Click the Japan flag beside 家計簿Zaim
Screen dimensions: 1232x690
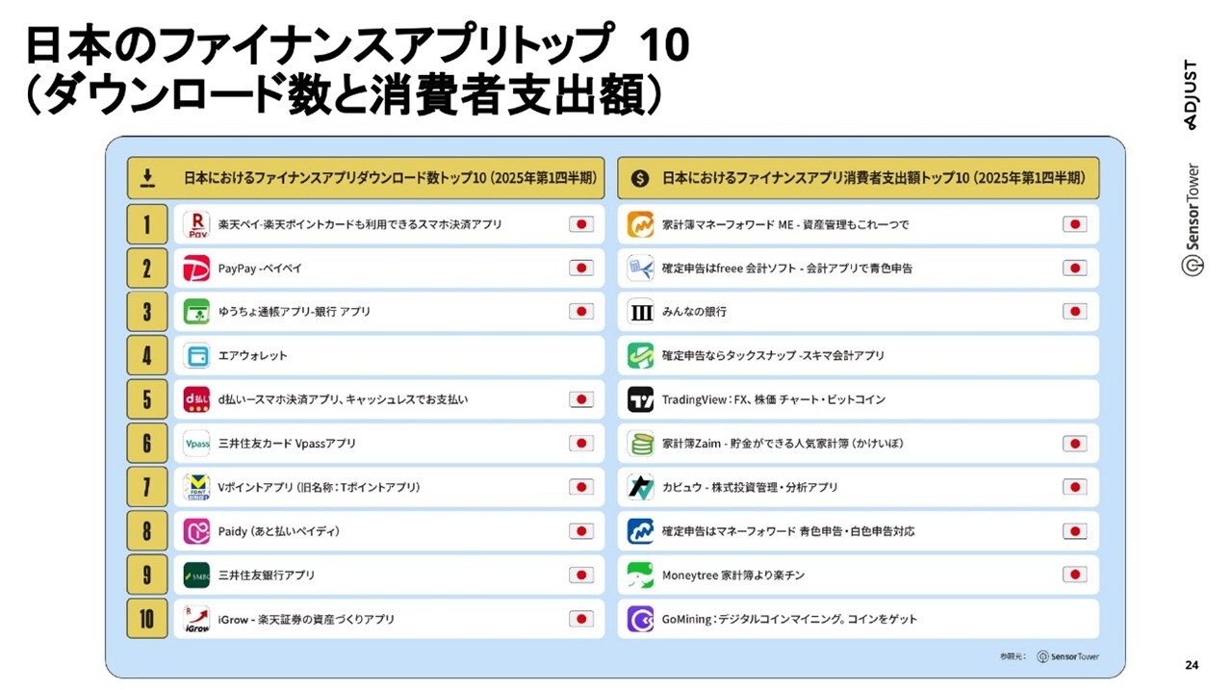click(x=1074, y=444)
